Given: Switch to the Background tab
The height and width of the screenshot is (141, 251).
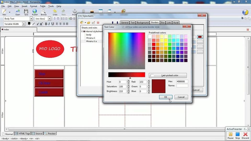Looking at the screenshot, I should click(143, 22).
